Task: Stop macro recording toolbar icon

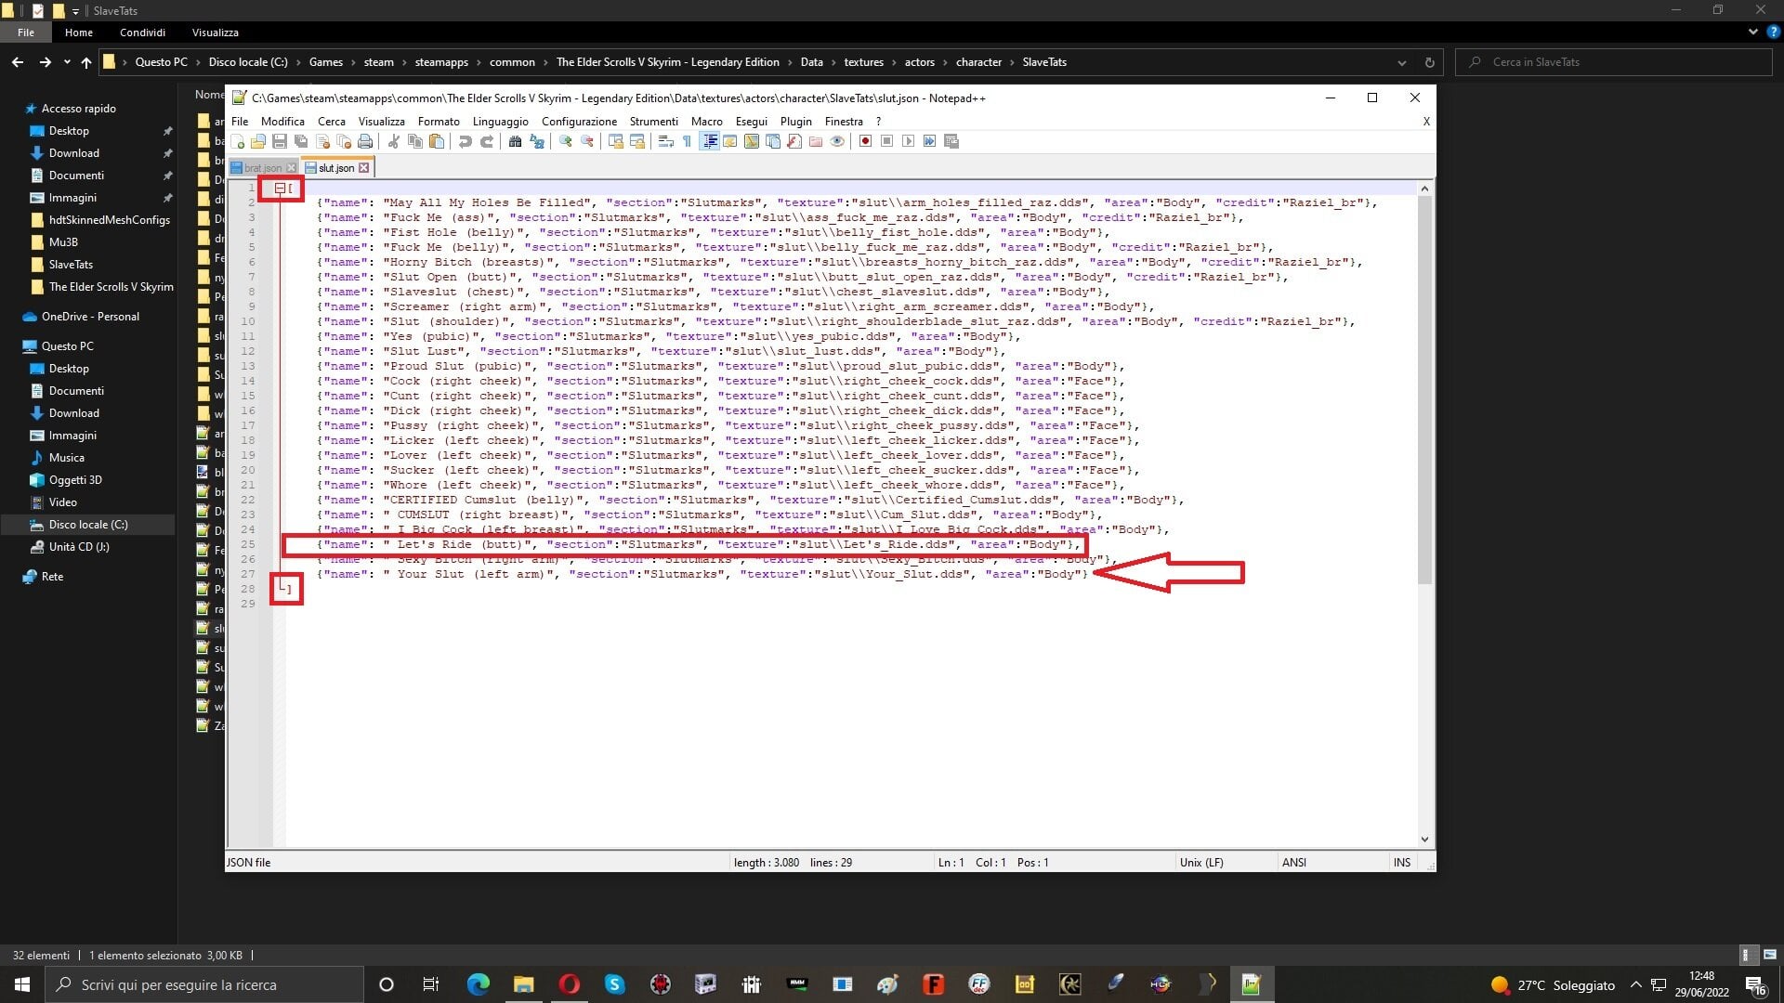Action: 886,141
